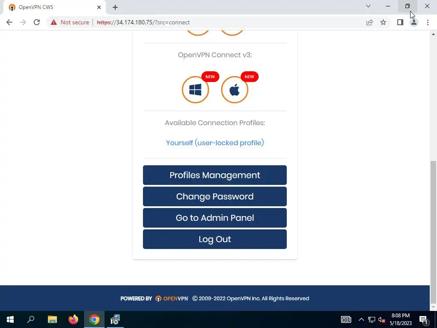
Task: Open Chrome's three-dot menu
Action: pos(428,22)
